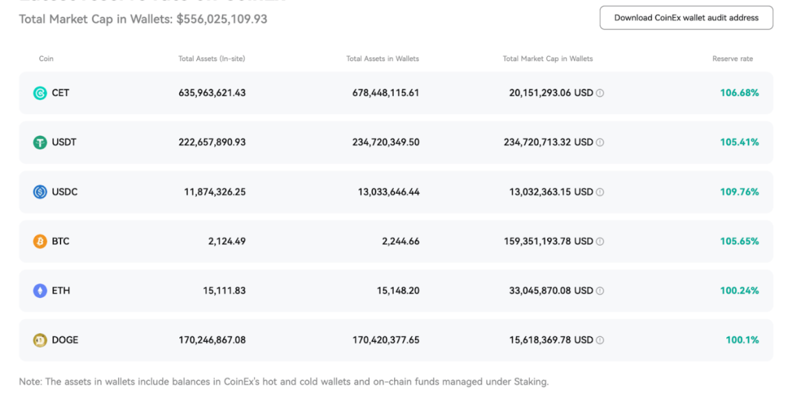This screenshot has height=394, width=788.
Task: Open info icon beside ETH market cap
Action: point(600,290)
